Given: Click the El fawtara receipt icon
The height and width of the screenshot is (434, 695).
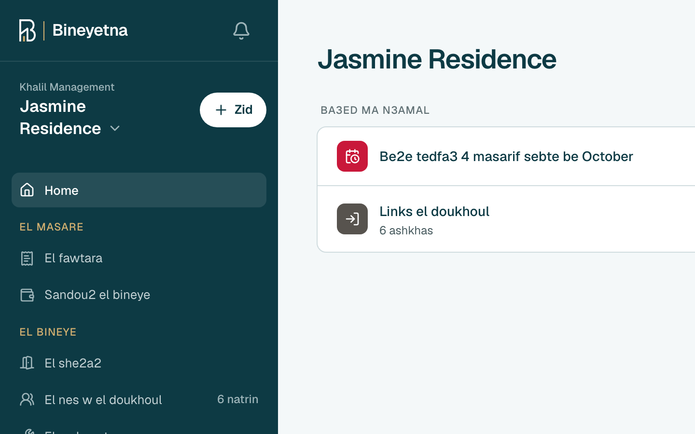Looking at the screenshot, I should pyautogui.click(x=27, y=258).
